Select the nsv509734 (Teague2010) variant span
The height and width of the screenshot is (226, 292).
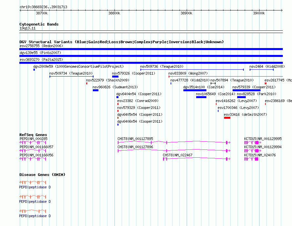click(71, 77)
